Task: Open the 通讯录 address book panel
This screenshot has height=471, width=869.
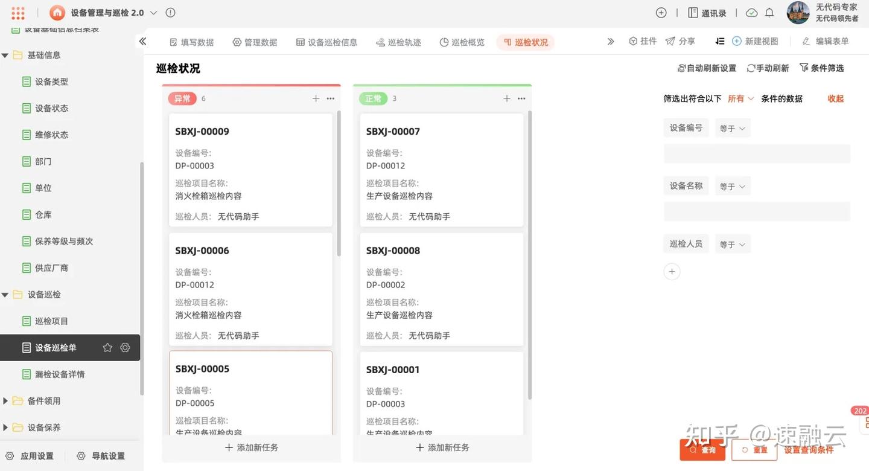Action: [707, 11]
